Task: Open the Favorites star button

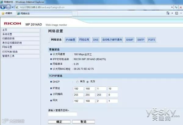Action: [7, 13]
